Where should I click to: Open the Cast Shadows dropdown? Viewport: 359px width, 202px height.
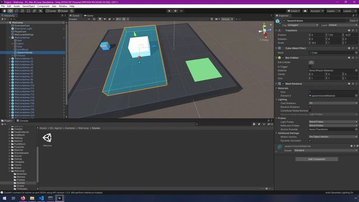333,103
